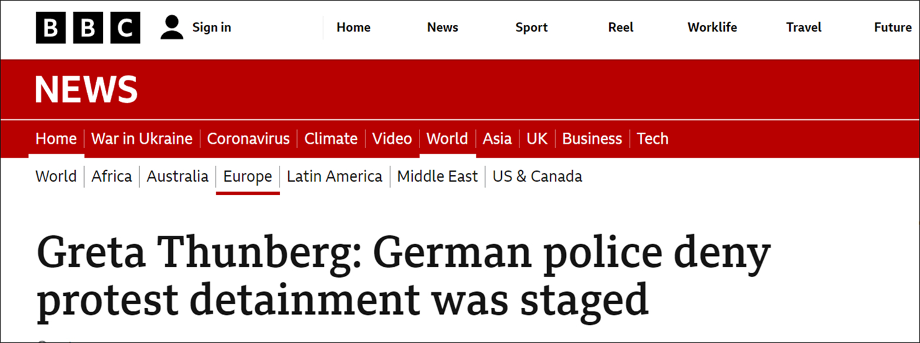
Task: Click the large NEWS banner title
Action: pyautogui.click(x=86, y=90)
